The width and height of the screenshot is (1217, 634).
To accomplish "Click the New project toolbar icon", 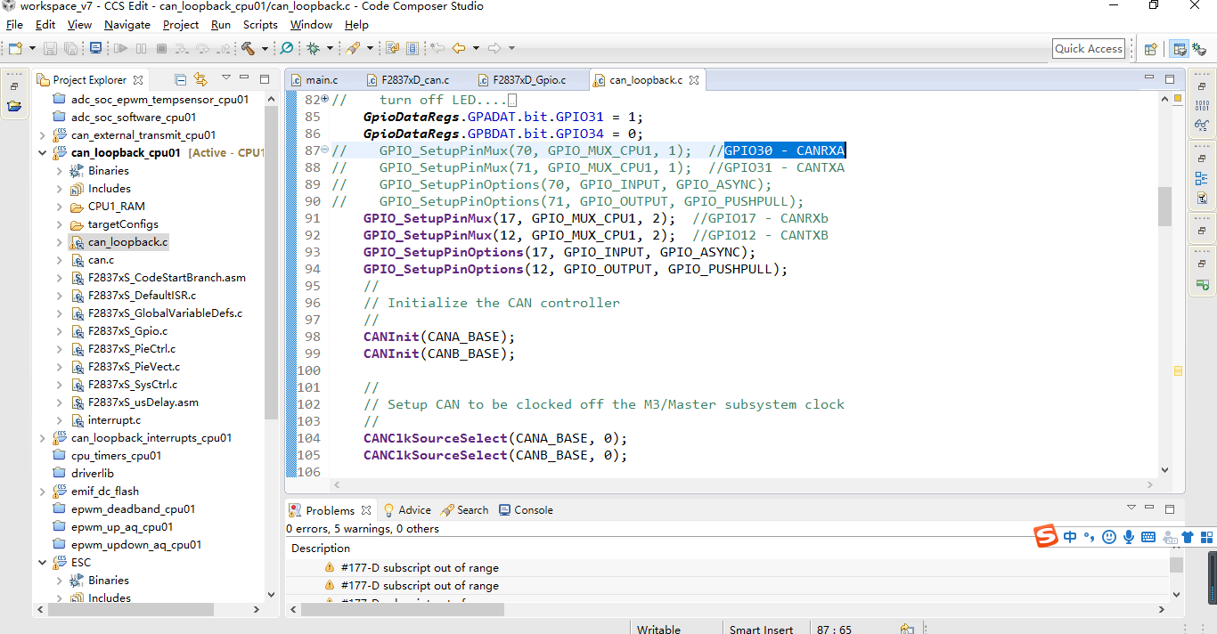I will [x=15, y=48].
